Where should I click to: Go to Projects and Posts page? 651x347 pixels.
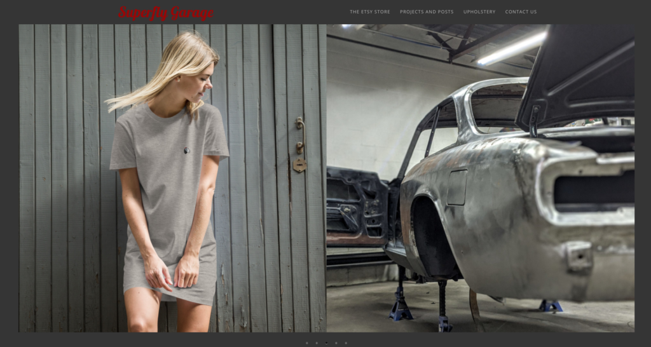[427, 11]
